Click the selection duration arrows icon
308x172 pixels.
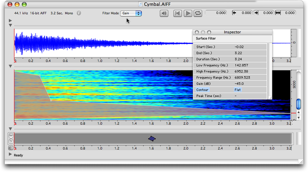click(x=278, y=13)
